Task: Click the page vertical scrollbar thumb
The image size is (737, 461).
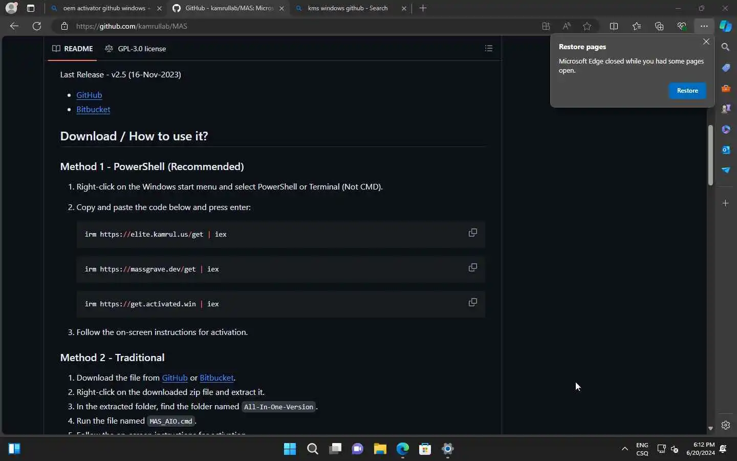Action: coord(710,155)
